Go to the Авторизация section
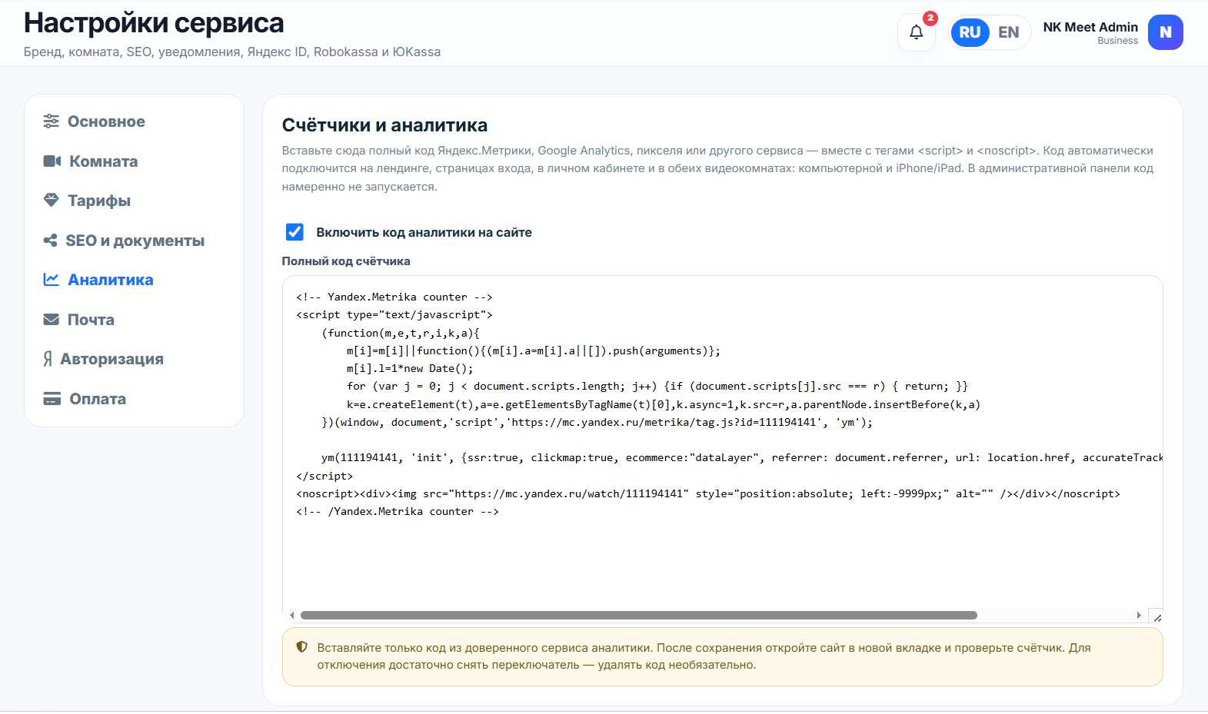The width and height of the screenshot is (1208, 714). [x=134, y=359]
